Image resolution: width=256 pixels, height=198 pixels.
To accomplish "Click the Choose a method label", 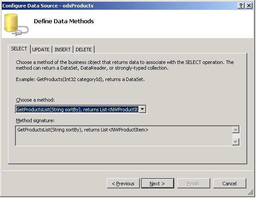I will 35,100.
